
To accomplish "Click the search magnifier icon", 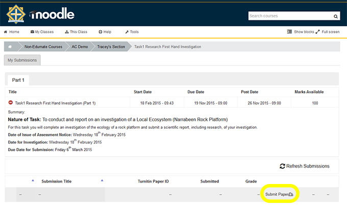I will click(x=335, y=16).
